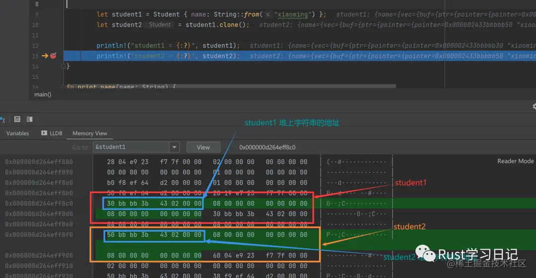Remove the breakpoint on line 13
Screen dimensions: 536x278
click(53, 56)
